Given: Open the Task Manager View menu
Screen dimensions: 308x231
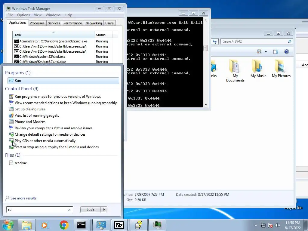Looking at the screenshot, I should (38, 15).
